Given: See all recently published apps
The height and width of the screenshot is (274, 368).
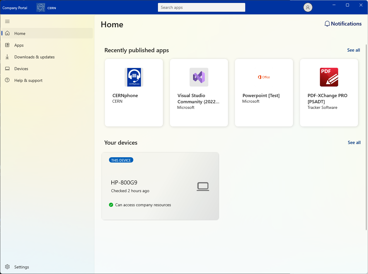Looking at the screenshot, I should [x=354, y=50].
